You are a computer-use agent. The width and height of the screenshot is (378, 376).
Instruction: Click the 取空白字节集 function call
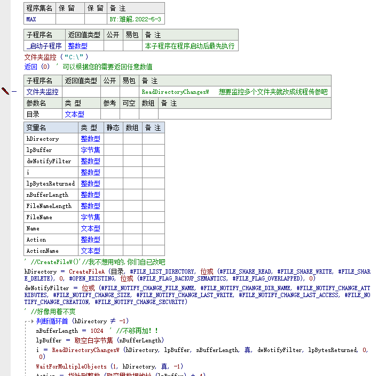tap(94, 340)
